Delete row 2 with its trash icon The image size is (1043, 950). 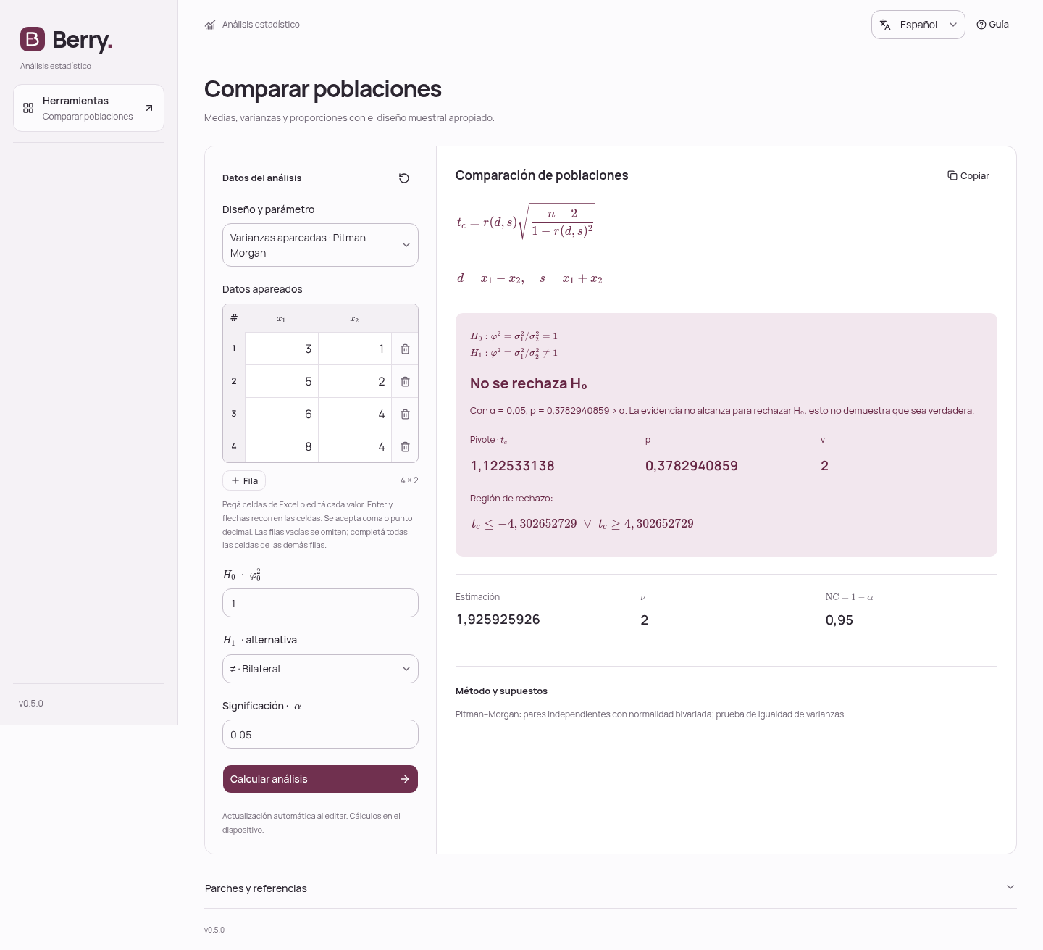pyautogui.click(x=405, y=382)
